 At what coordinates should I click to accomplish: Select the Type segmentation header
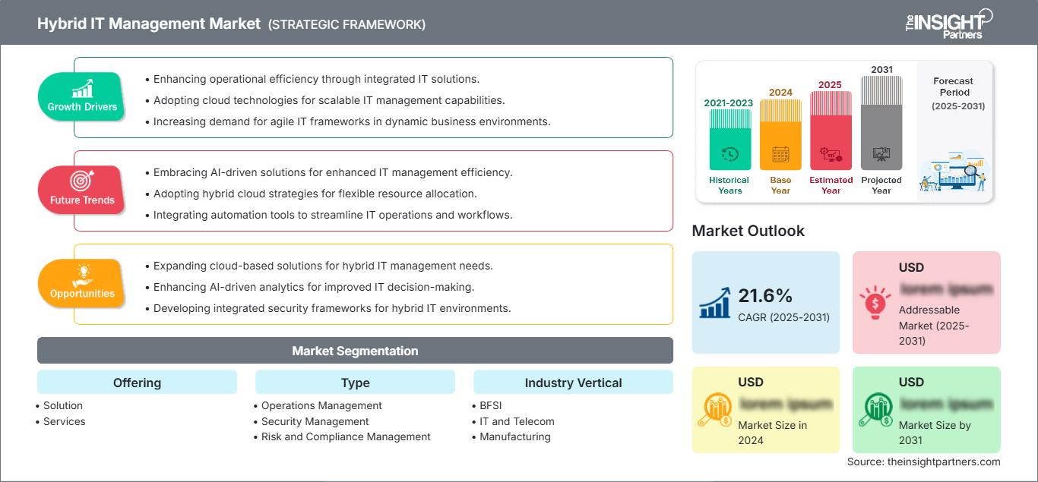(355, 383)
